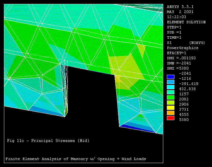Image resolution: width=212 pixels, height=167 pixels.
Task: Click the yellow legend color swatch
Action: pyautogui.click(x=171, y=107)
